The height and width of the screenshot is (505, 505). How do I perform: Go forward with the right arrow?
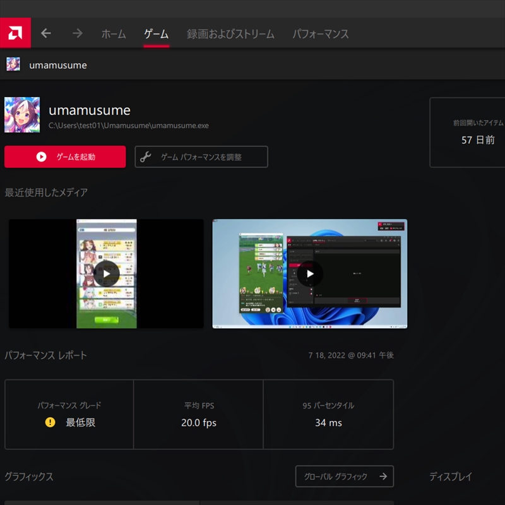click(77, 33)
